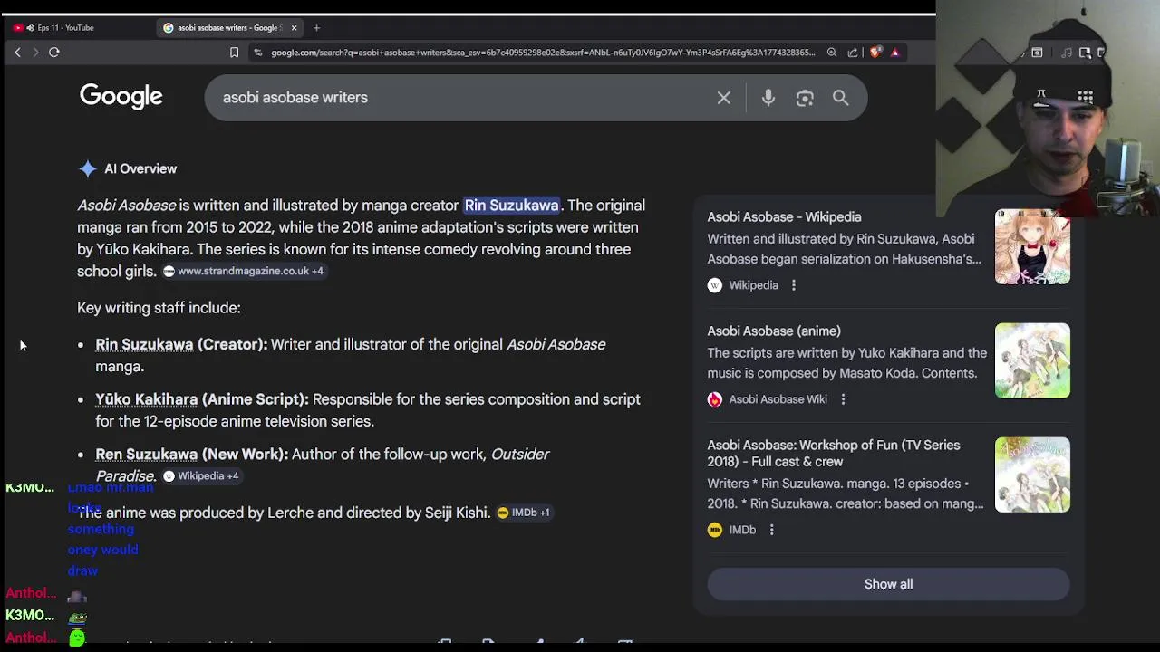This screenshot has width=1160, height=652.
Task: Click the highlighted Rin Suzukawa name
Action: coord(511,206)
